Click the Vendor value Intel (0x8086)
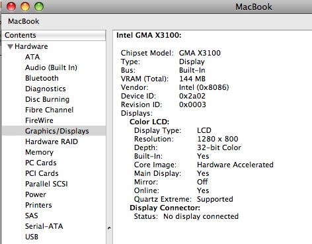 point(204,87)
